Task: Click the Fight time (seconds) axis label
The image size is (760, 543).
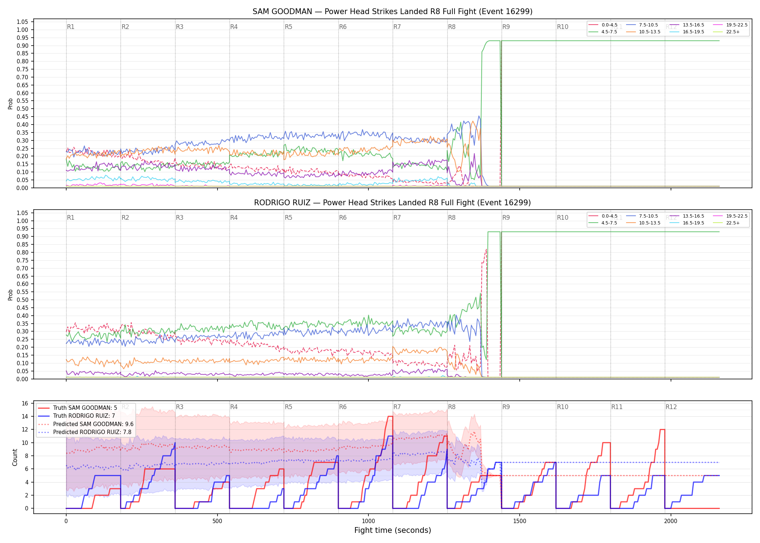Action: [x=393, y=530]
